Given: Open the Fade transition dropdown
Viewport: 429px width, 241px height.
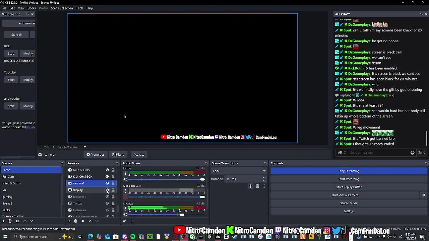Looking at the screenshot, I should point(239,171).
